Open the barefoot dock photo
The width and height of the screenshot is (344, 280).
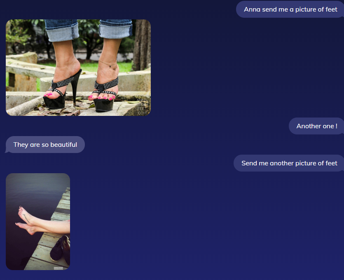pyautogui.click(x=38, y=221)
